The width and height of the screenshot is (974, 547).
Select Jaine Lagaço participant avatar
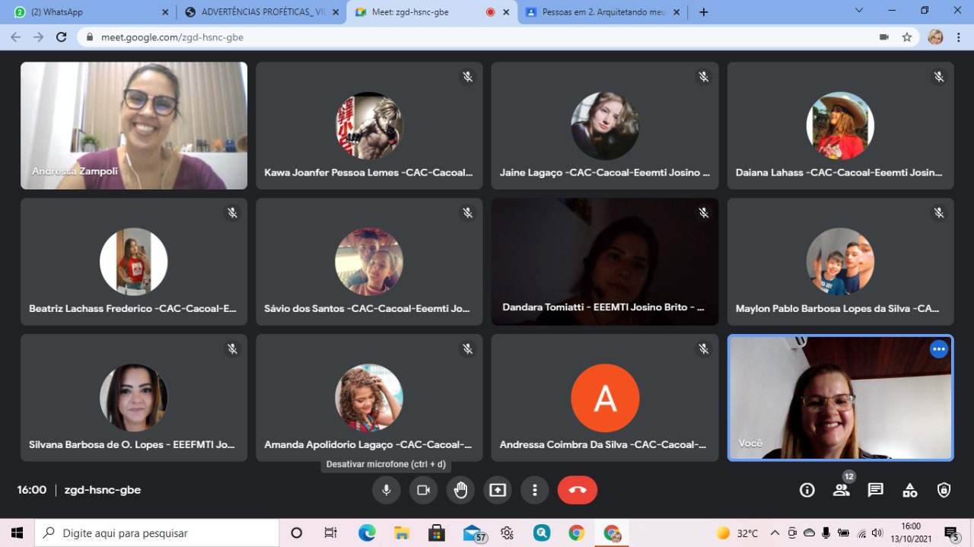click(x=605, y=126)
